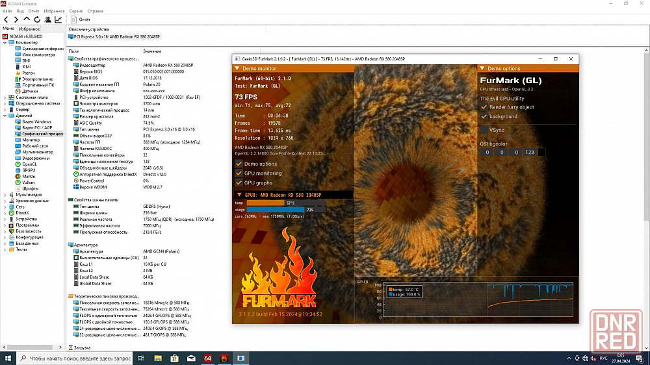Switch to the Избранное tab in sidebar

29,29
